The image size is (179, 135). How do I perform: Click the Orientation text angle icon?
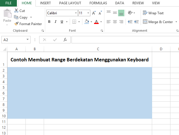[130, 13]
